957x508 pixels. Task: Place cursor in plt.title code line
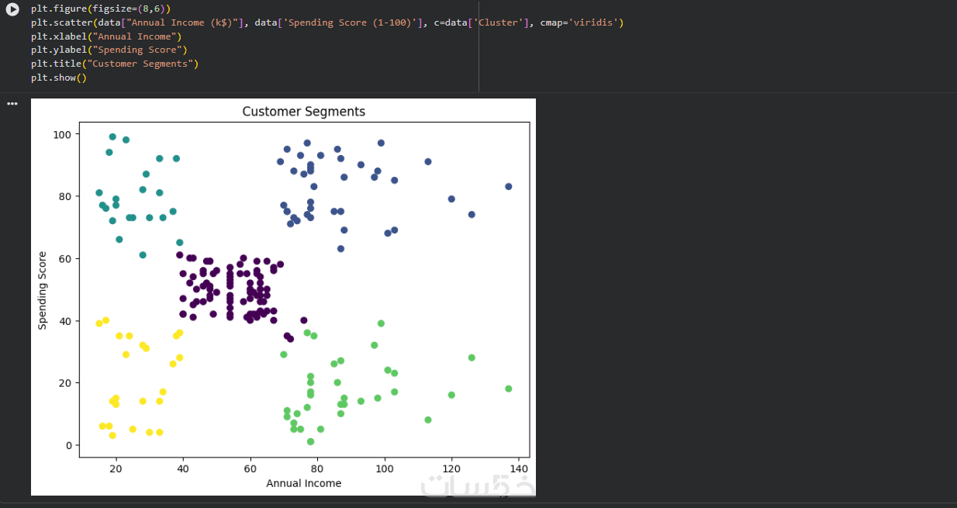point(115,64)
